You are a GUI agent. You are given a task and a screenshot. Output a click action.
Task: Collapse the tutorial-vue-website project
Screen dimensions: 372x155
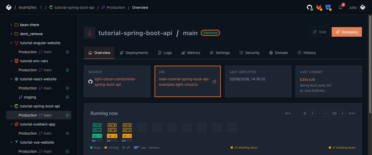(x=11, y=142)
